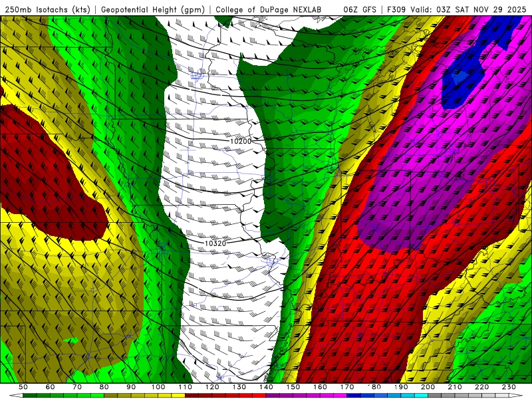The image size is (532, 399).
Task: Click the 100 label on the color scale
Action: click(158, 387)
